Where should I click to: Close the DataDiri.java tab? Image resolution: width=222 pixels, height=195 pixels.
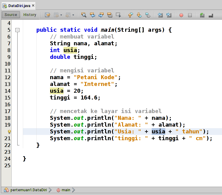coord(33,6)
